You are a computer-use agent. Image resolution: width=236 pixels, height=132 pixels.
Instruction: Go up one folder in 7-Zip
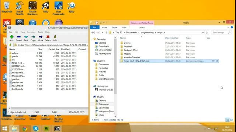(10, 45)
